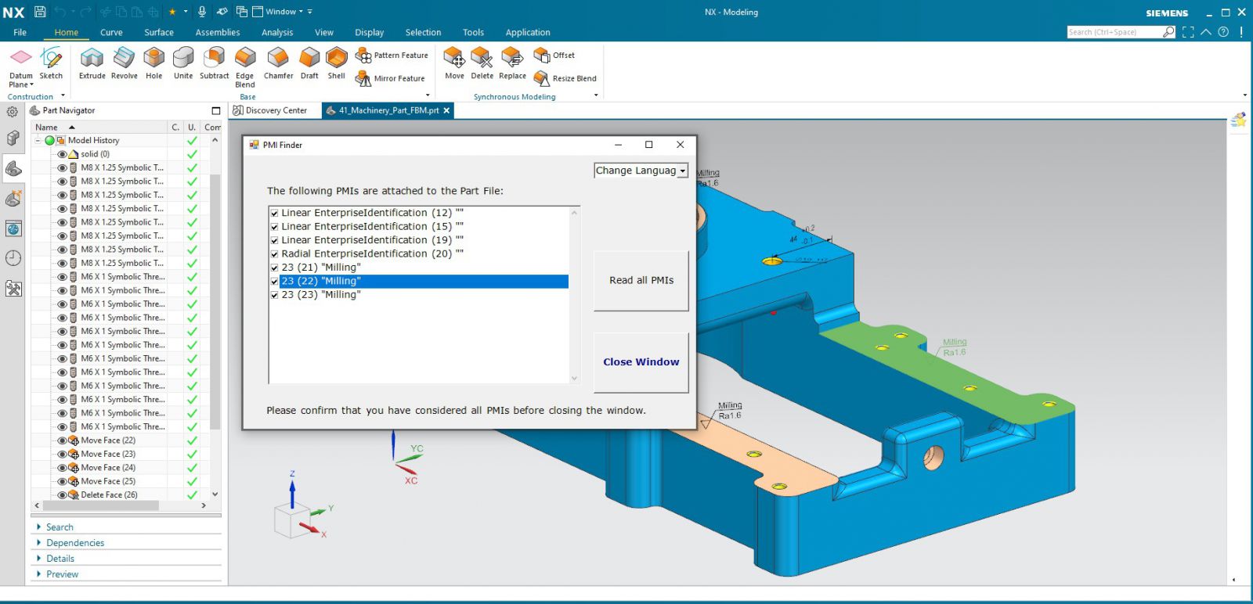Select the Shell tool
Screen dimensions: 1253x604
336,63
